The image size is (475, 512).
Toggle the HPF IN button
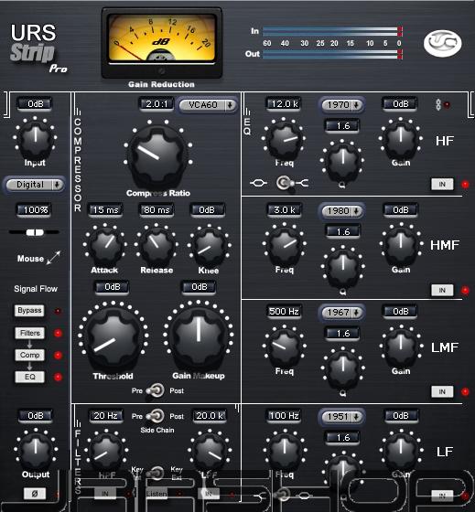[x=105, y=494]
